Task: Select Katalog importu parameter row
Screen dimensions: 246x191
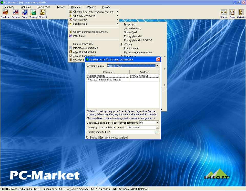Action: click(x=123, y=76)
